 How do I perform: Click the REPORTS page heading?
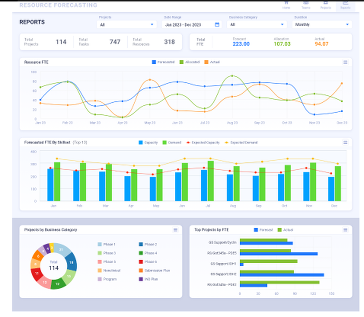point(32,22)
